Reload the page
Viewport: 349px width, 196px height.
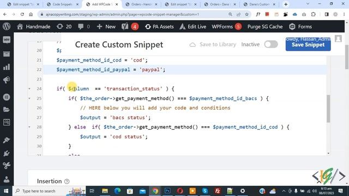[x=22, y=15]
